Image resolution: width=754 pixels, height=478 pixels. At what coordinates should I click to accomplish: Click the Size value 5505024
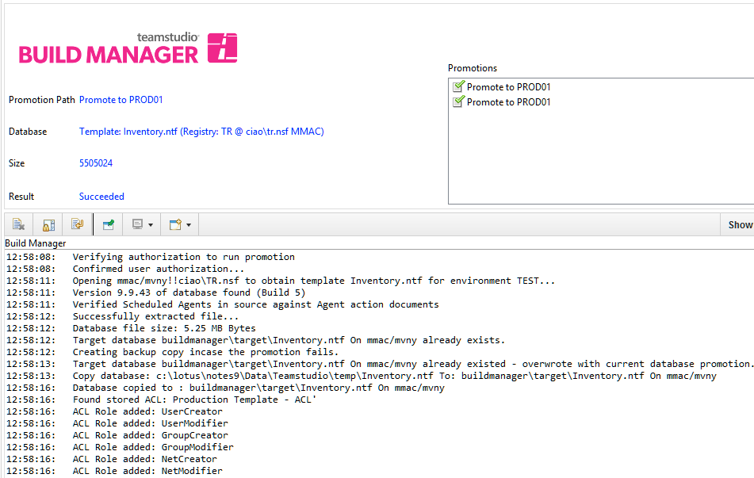(96, 163)
